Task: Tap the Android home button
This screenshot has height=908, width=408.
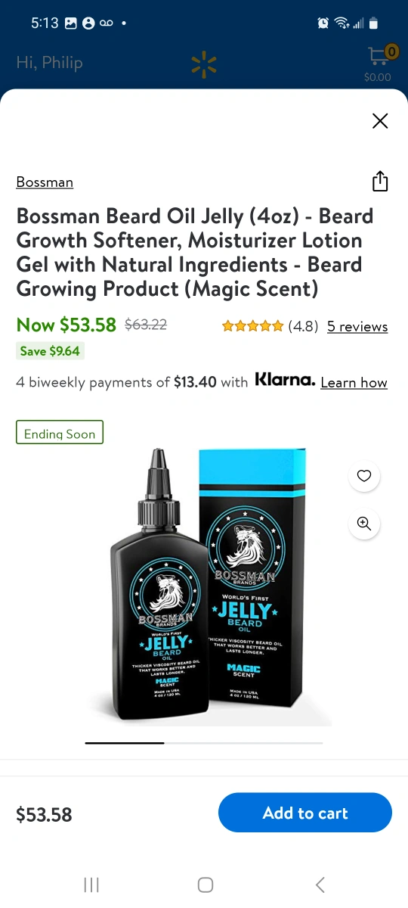Action: tap(205, 885)
